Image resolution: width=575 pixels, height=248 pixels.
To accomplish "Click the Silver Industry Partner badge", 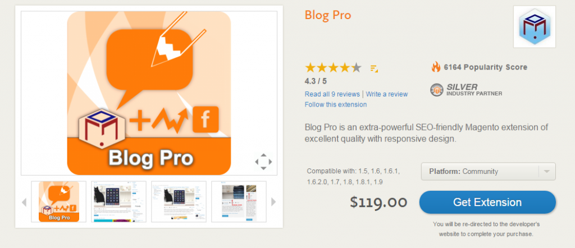I will click(x=466, y=90).
